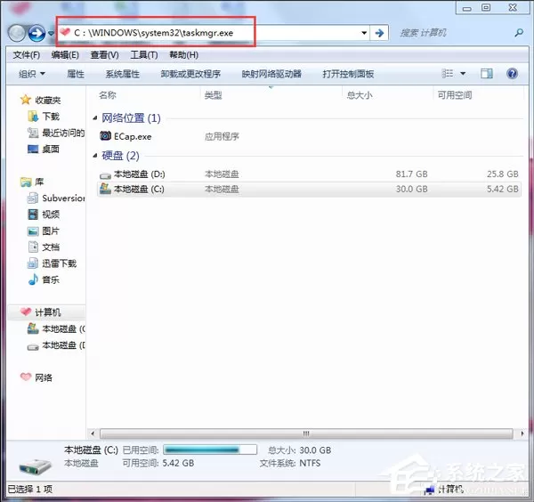
Task: Click the large drive icon in details pane
Action: tap(36, 466)
